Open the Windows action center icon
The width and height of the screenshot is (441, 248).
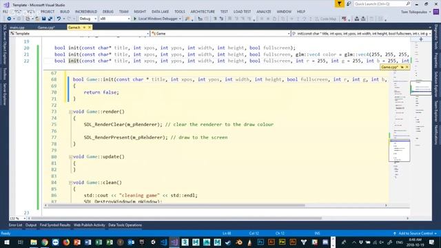[431, 242]
